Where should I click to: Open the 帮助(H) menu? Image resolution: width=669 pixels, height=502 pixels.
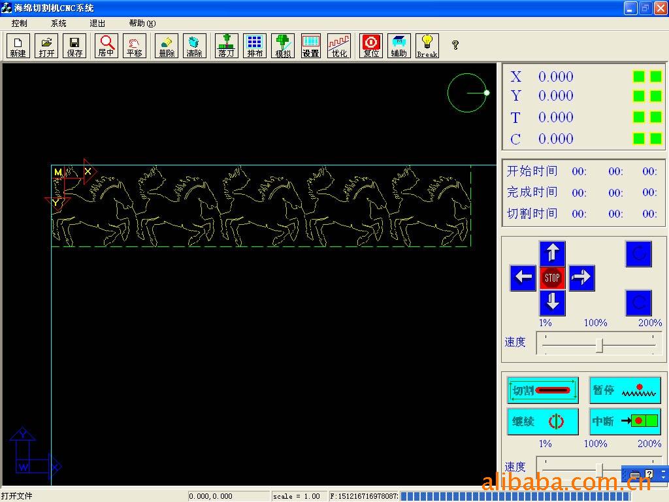click(x=142, y=23)
